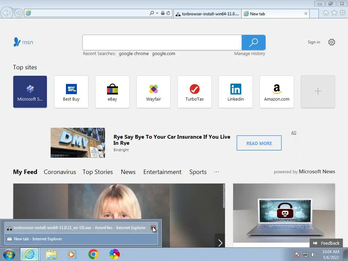Refresh the page with the reload icon
The width and height of the screenshot is (348, 261).
pyautogui.click(x=168, y=13)
